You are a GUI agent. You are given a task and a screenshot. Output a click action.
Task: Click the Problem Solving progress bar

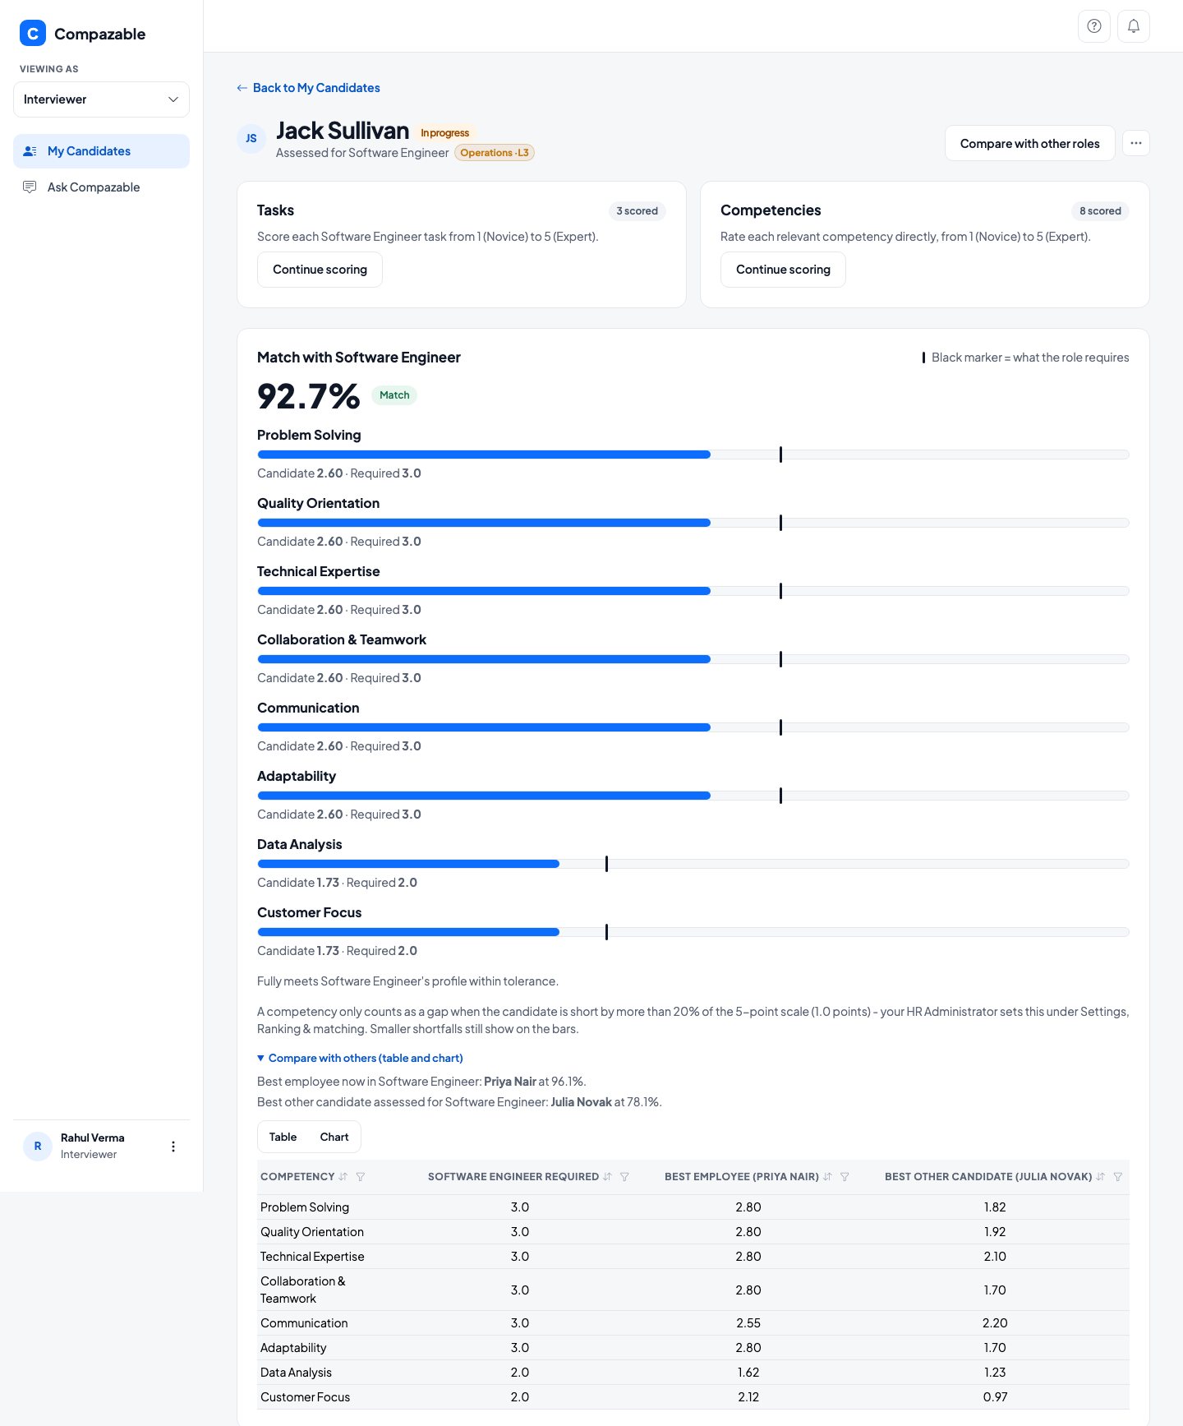pos(693,455)
